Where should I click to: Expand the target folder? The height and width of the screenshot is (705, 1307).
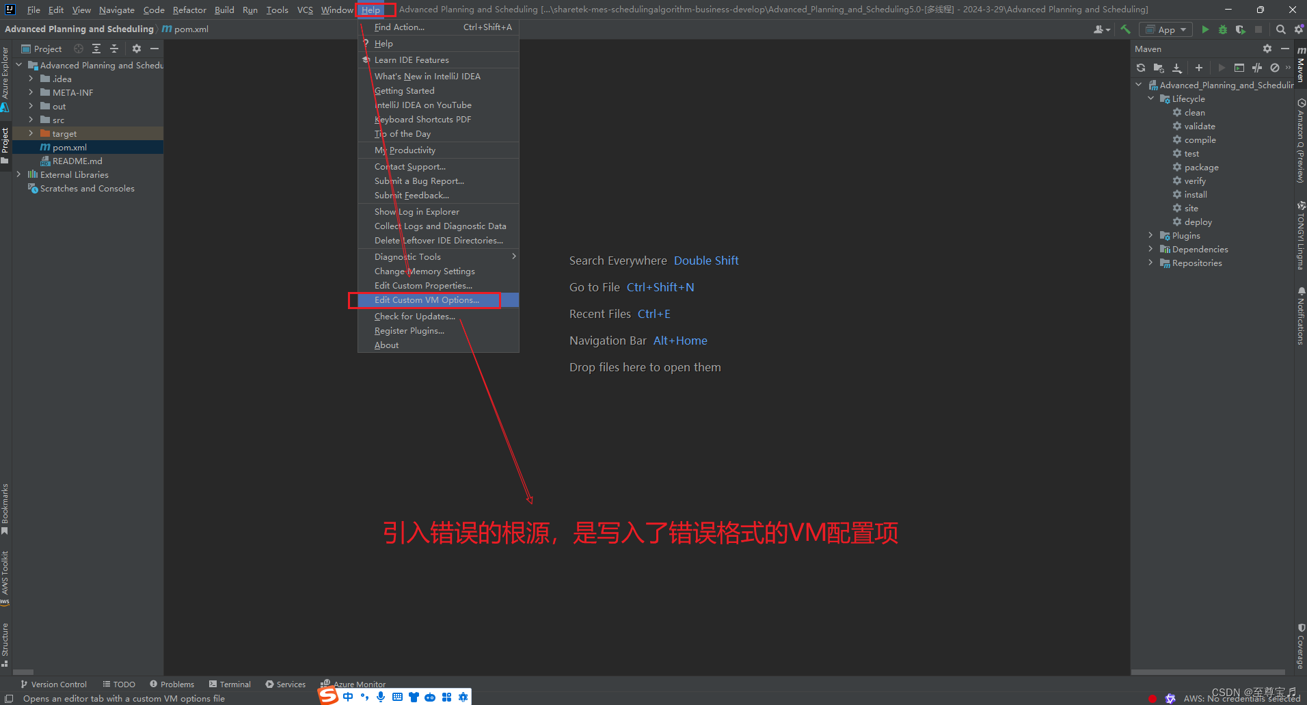pos(31,133)
